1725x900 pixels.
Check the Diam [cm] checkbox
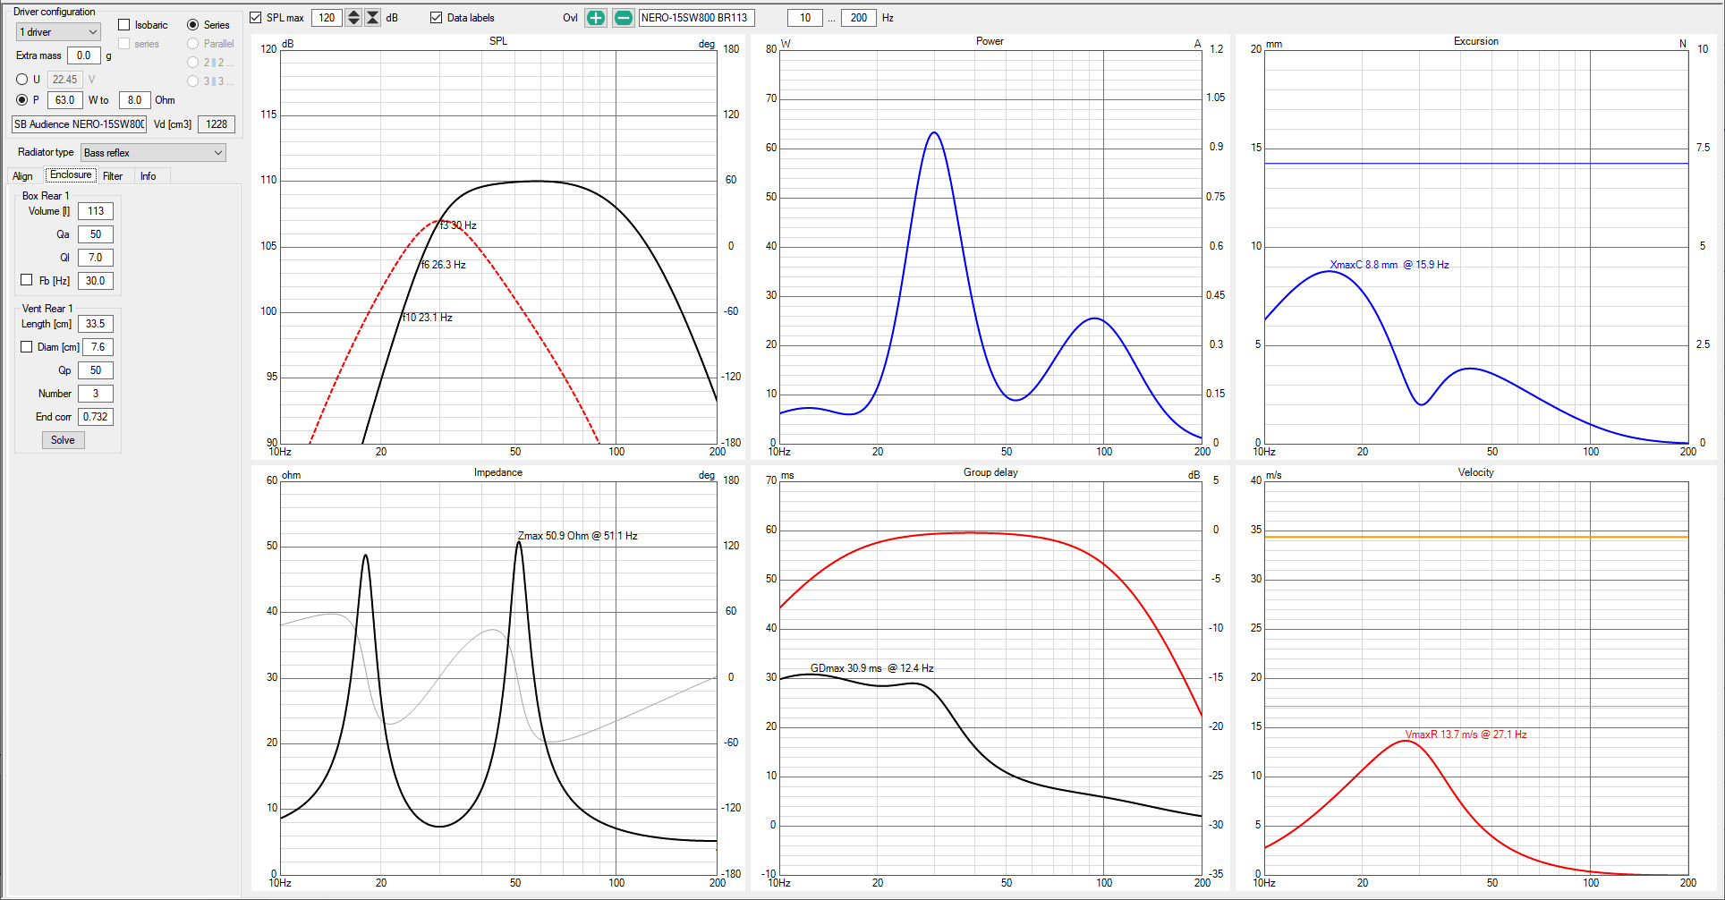tap(27, 346)
